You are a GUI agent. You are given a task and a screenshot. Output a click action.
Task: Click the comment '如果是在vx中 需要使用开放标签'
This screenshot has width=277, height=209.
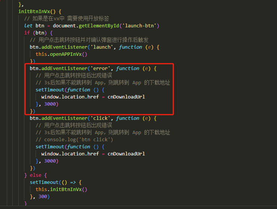click(67, 19)
